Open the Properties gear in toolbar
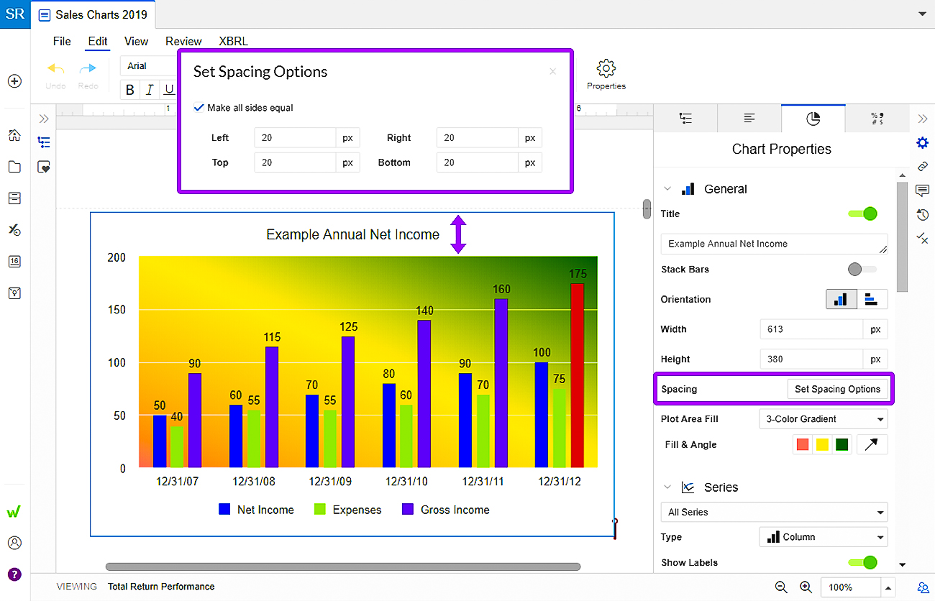935x601 pixels. (606, 69)
